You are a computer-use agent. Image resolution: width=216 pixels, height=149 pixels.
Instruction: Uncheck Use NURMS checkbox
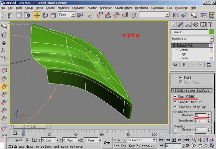175,96
